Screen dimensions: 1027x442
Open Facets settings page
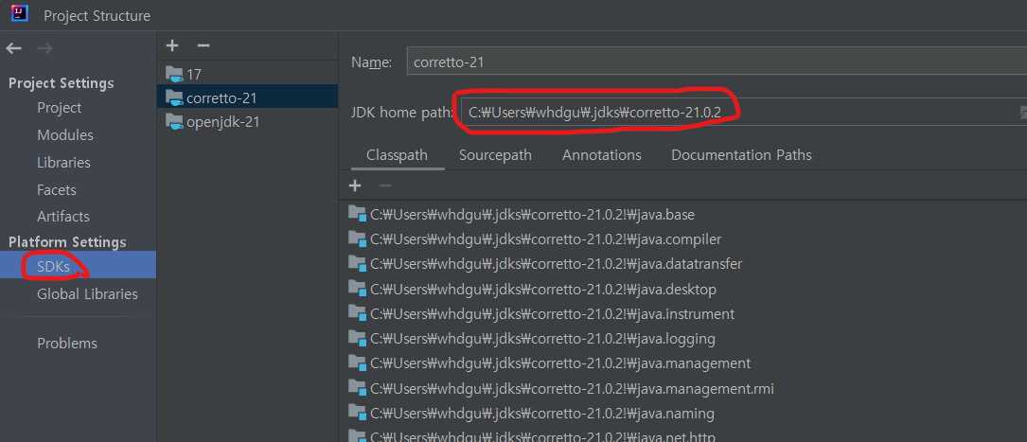(x=57, y=190)
